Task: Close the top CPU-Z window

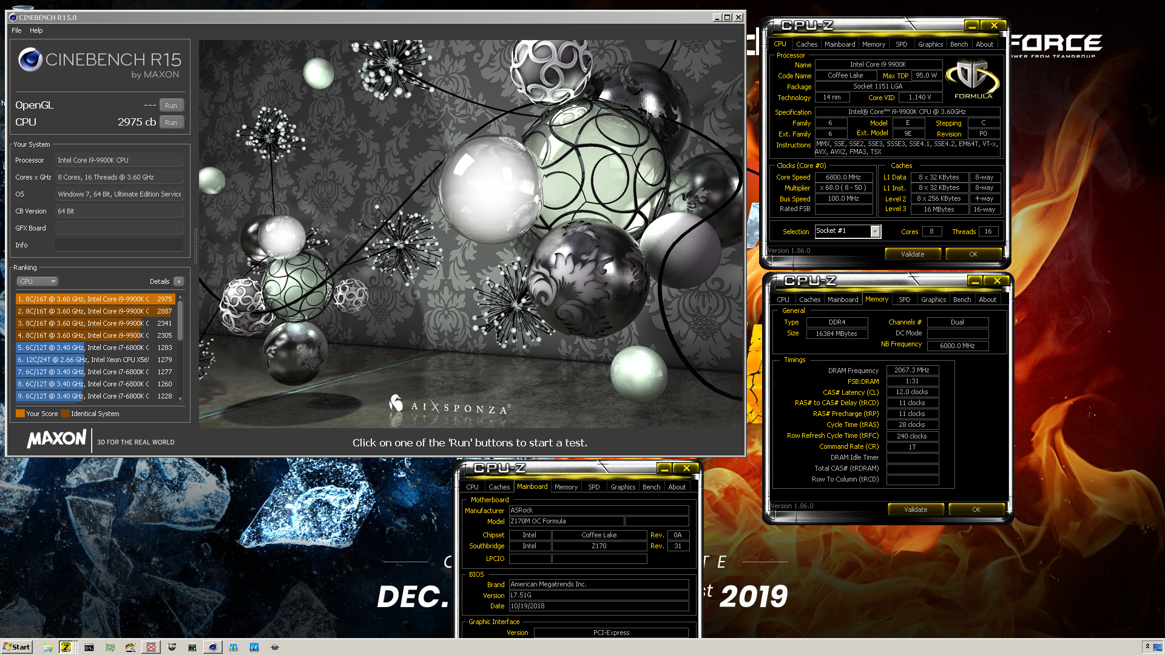Action: [x=994, y=25]
